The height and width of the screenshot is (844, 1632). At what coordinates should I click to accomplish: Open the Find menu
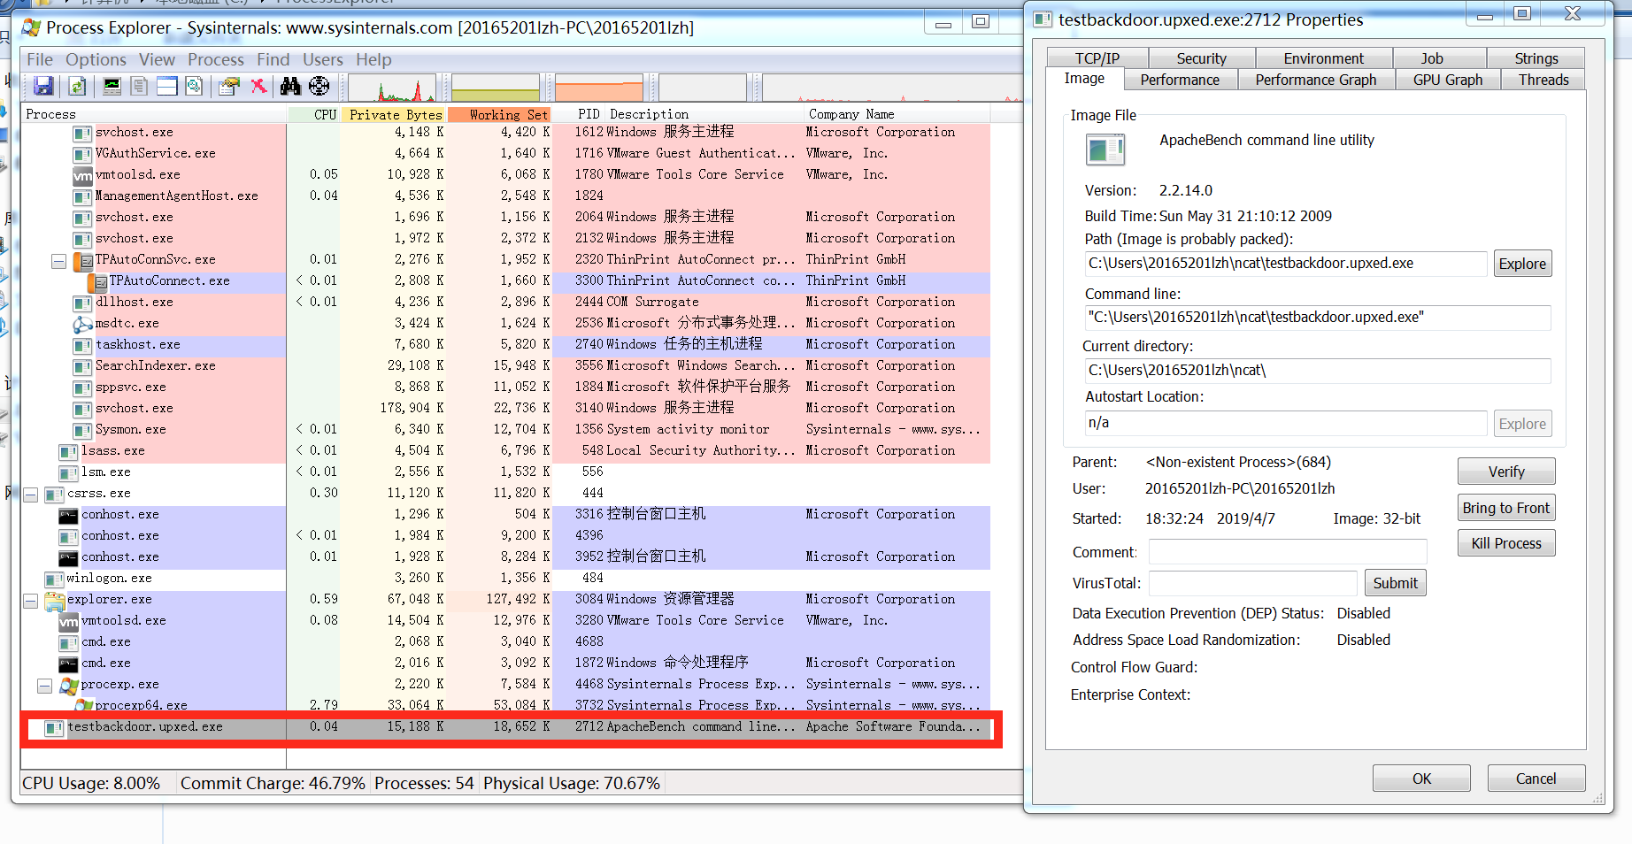[273, 59]
